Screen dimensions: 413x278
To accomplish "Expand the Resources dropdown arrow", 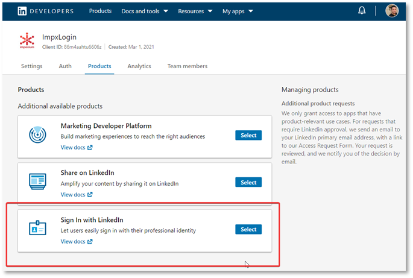I will pos(210,11).
